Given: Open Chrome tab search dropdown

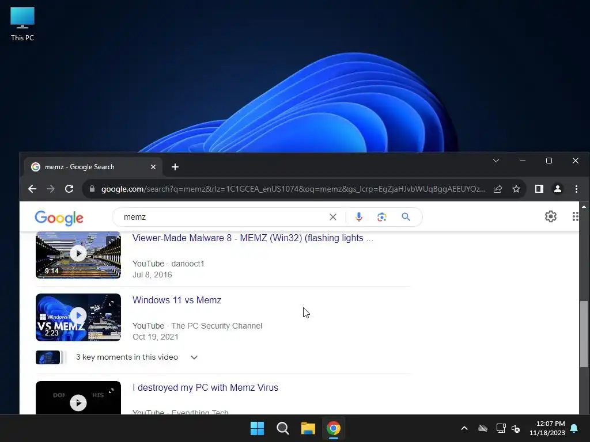Looking at the screenshot, I should click(x=496, y=161).
